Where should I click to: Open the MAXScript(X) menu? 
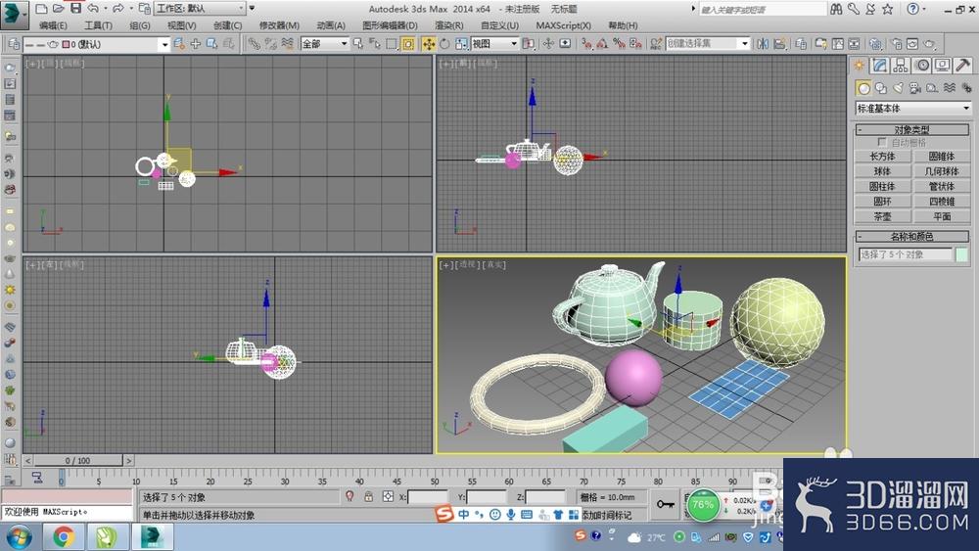pyautogui.click(x=563, y=25)
